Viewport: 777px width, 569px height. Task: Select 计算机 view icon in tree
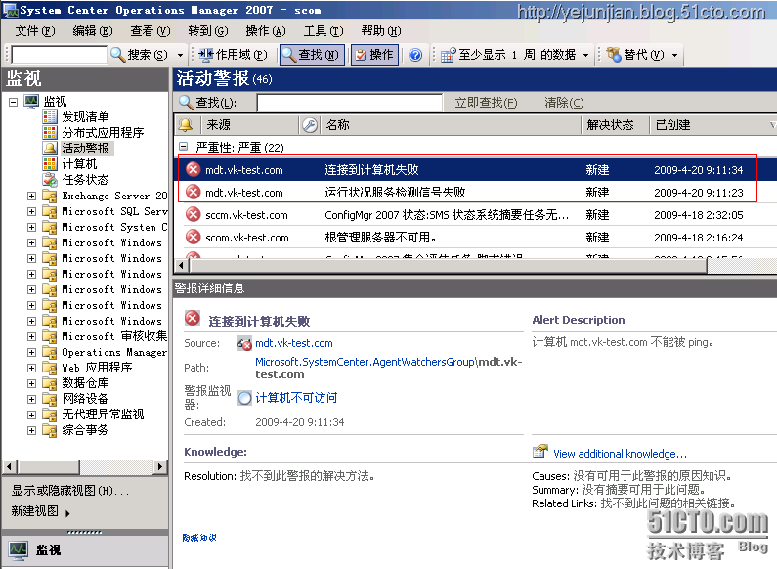50,164
